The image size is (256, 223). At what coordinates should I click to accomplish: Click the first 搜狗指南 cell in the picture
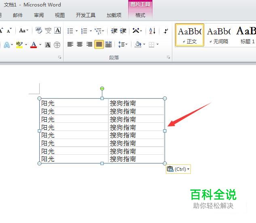pos(136,103)
